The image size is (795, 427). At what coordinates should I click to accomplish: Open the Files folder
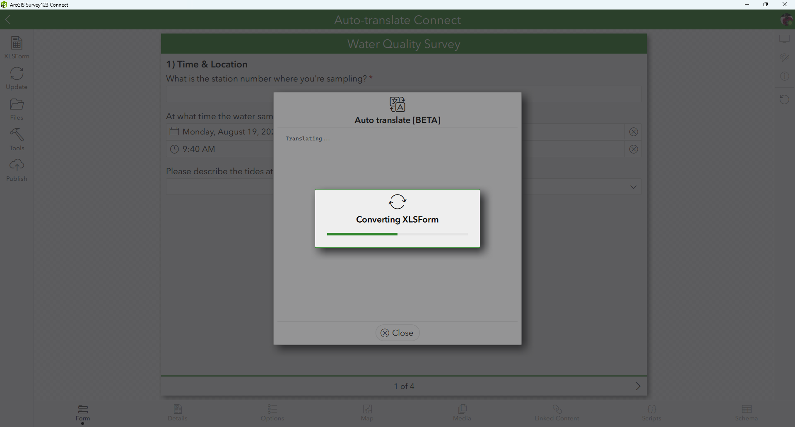(17, 109)
